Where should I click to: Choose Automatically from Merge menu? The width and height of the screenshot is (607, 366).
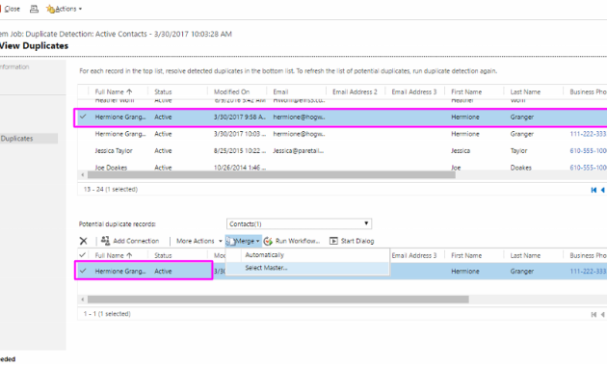tap(264, 255)
